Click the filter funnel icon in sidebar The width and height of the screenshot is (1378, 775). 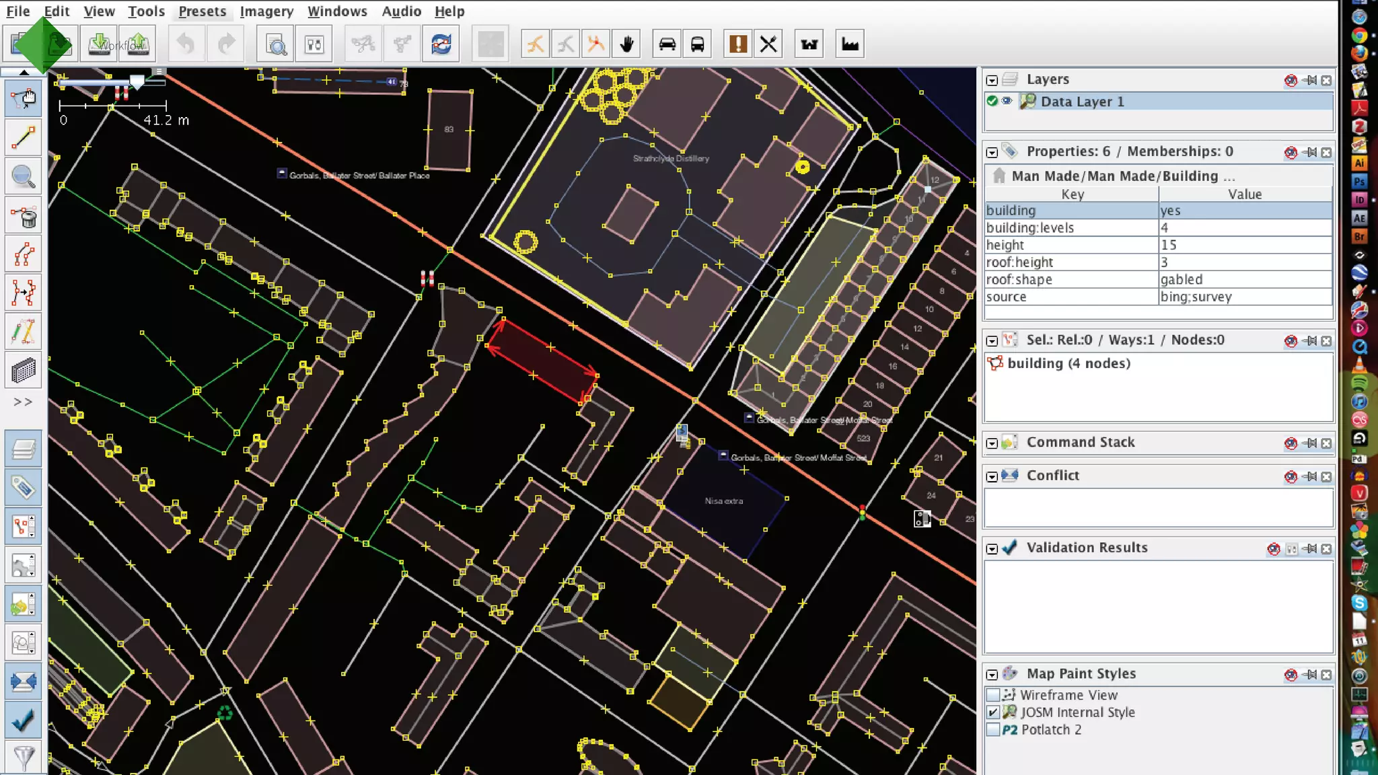[24, 758]
